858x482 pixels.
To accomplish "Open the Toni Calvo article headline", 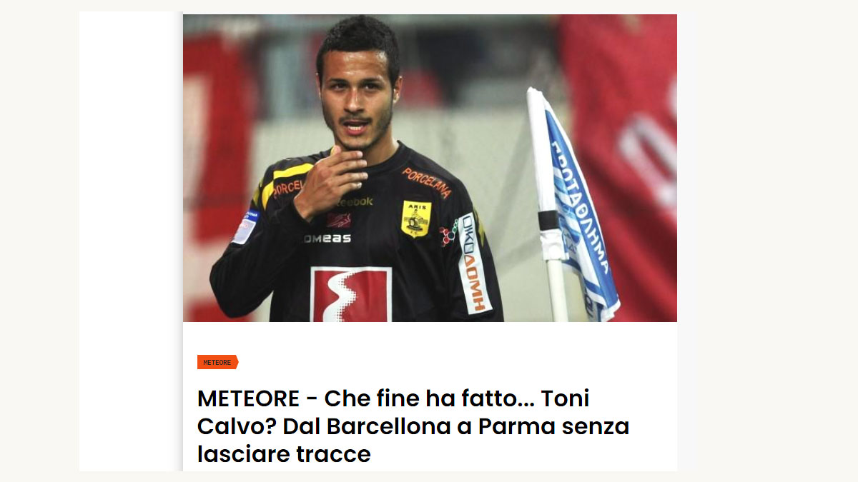I will click(413, 426).
